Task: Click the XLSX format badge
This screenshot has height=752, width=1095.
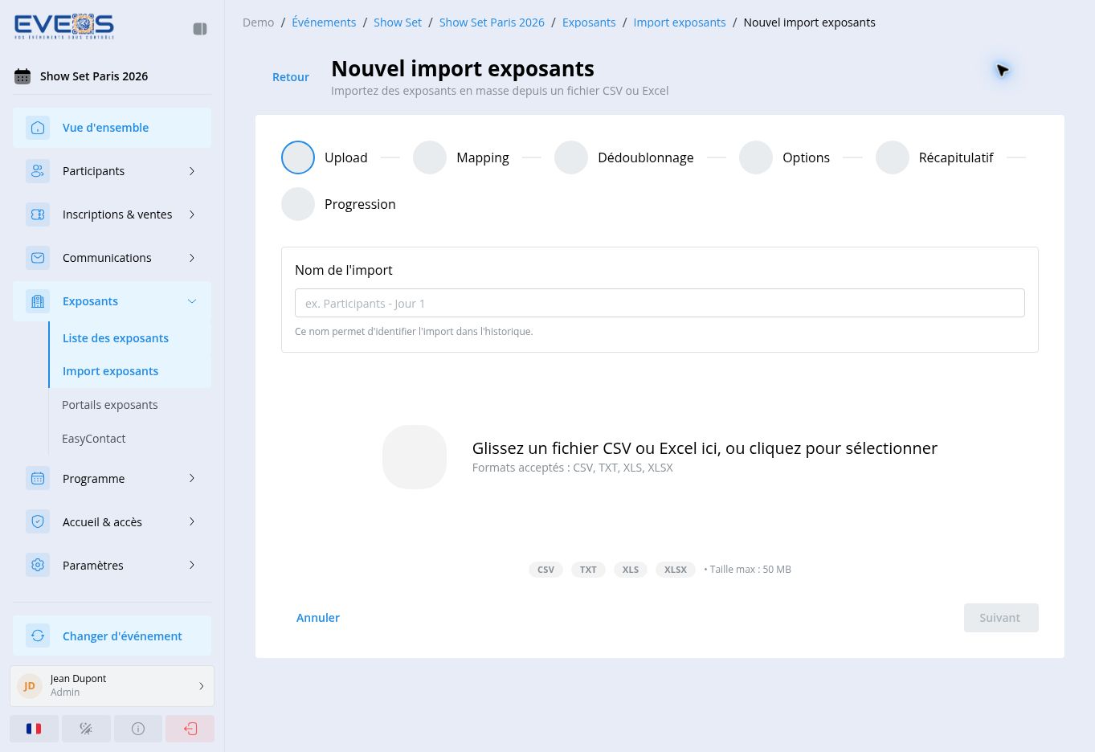Action: (x=676, y=570)
